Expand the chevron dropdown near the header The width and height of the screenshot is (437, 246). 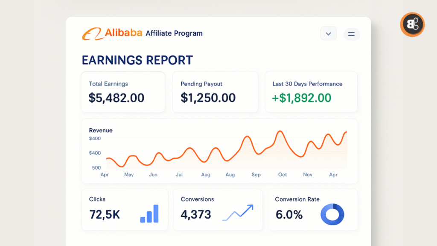pyautogui.click(x=328, y=33)
